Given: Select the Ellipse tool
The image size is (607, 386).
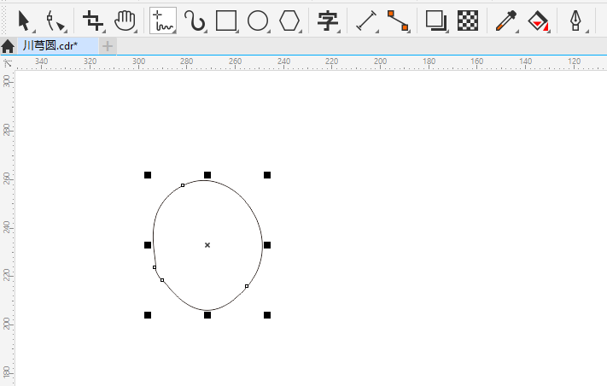Looking at the screenshot, I should click(258, 20).
